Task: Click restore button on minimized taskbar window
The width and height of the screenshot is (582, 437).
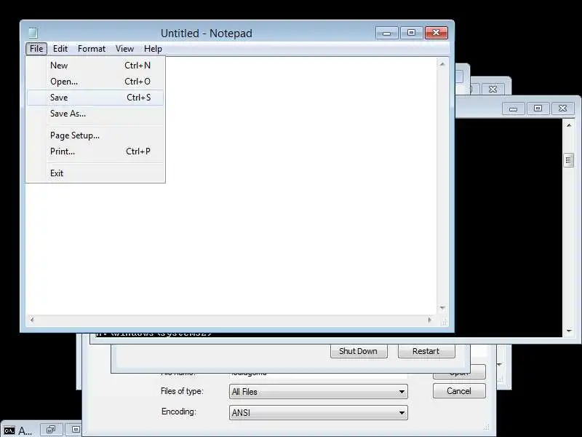Action: (x=51, y=430)
